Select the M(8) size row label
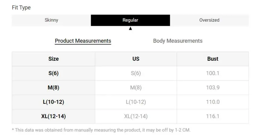 point(53,87)
